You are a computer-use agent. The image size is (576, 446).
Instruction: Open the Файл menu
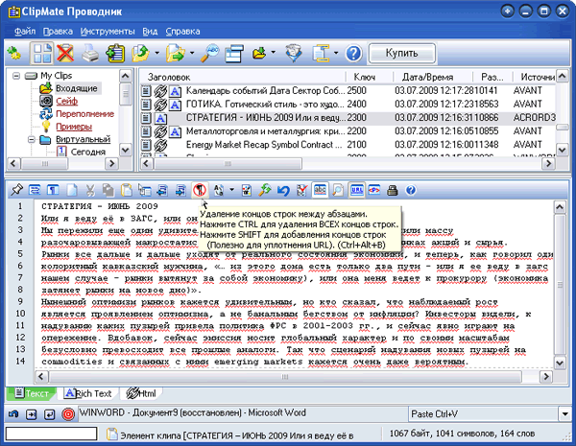25,32
